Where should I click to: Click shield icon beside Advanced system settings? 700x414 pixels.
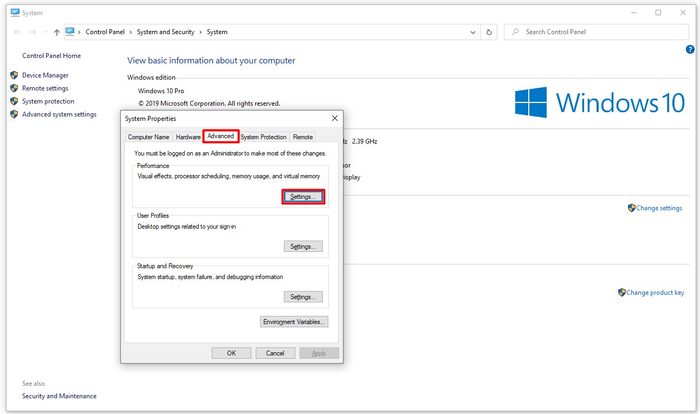(14, 114)
